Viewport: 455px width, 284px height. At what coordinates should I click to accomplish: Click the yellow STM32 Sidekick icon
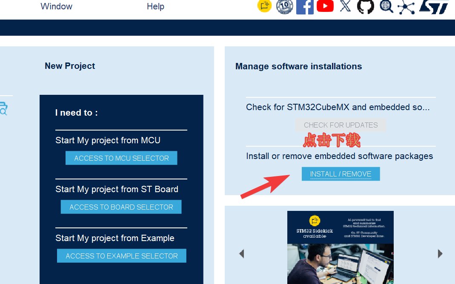pos(264,6)
